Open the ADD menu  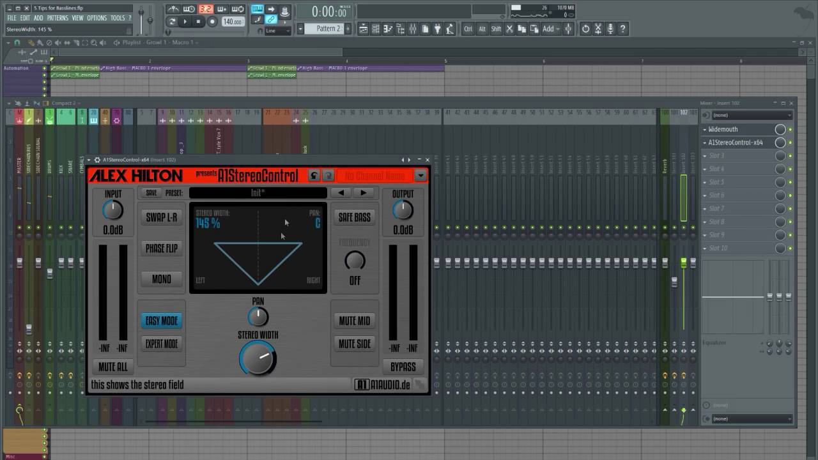point(38,18)
